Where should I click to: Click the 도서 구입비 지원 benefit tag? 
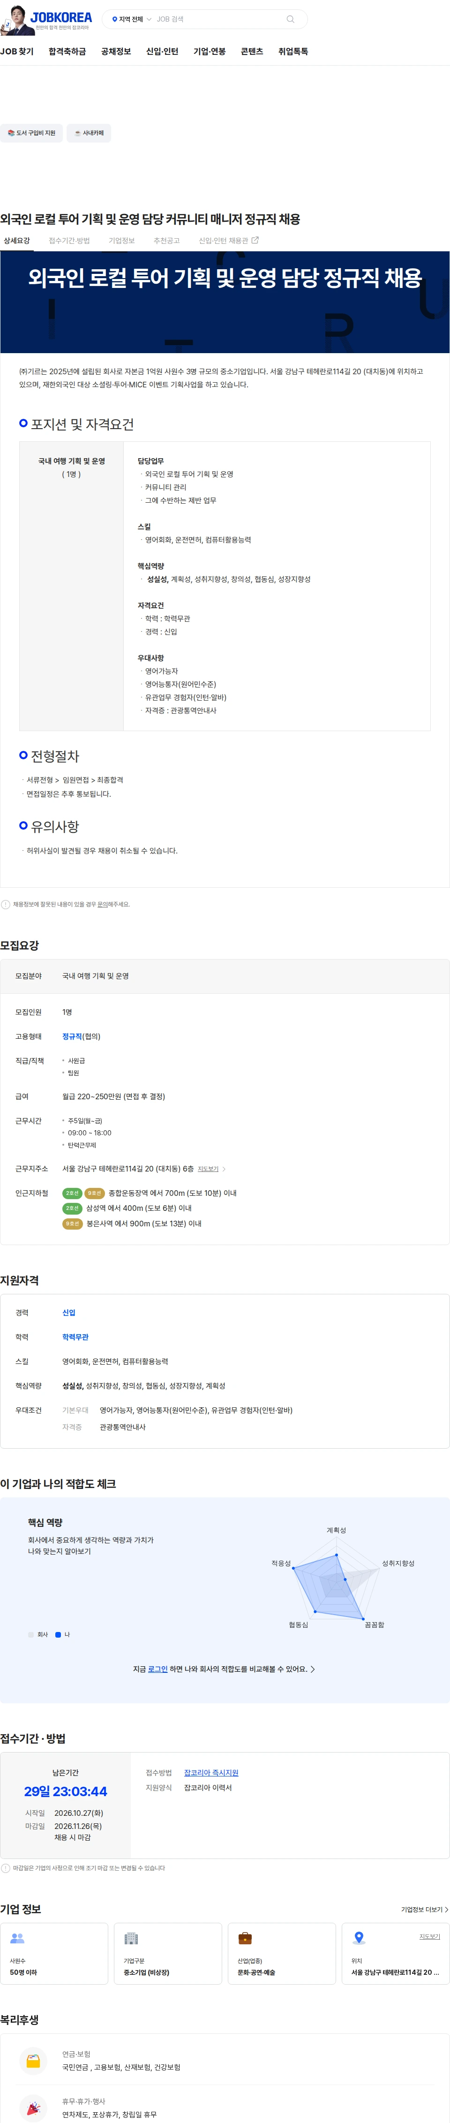31,133
